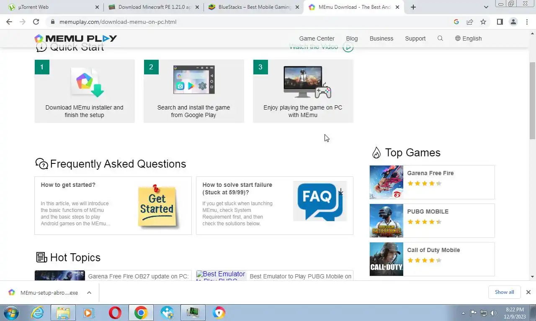
Task: Open a new browser tab
Action: pyautogui.click(x=413, y=7)
